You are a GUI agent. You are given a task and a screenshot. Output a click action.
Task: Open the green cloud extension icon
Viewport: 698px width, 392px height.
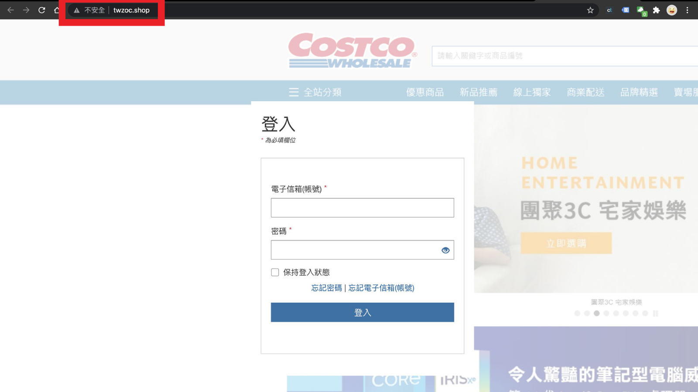click(x=641, y=10)
